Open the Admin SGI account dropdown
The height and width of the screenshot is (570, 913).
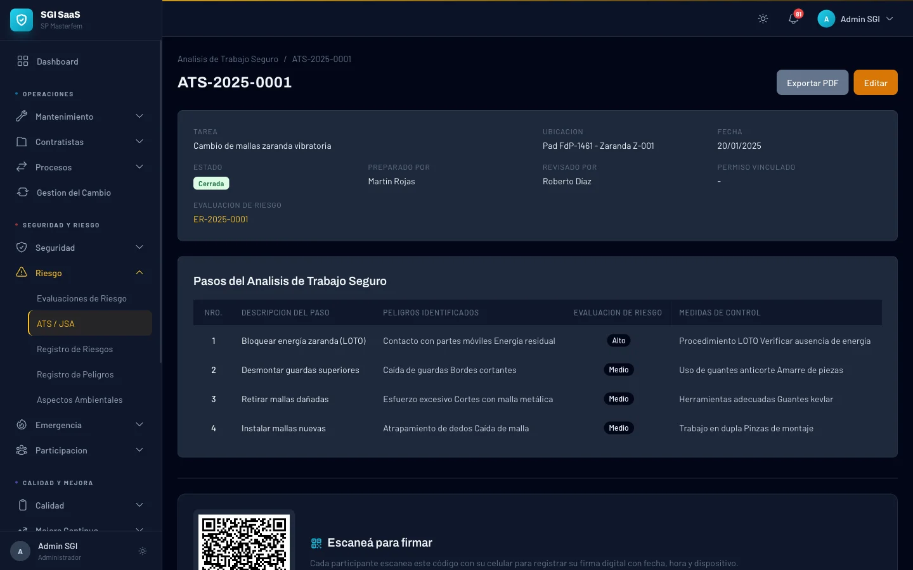[855, 19]
